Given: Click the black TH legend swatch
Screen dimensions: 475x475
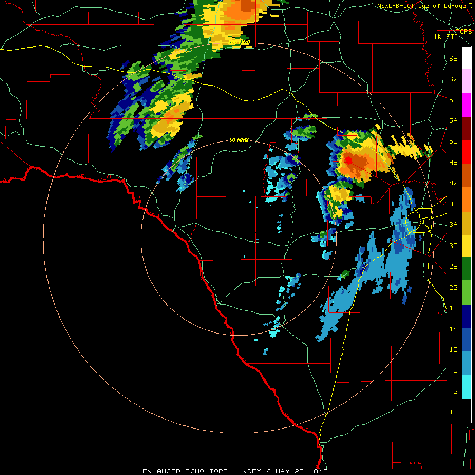Looking at the screenshot, I should pos(466,411).
